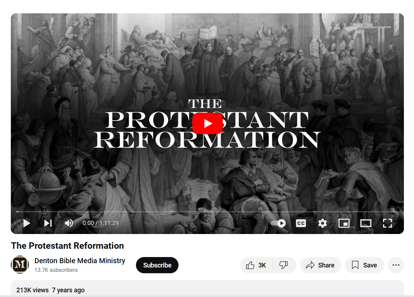Skip to next video icon
Screen dimensions: 414x297
(x=48, y=223)
